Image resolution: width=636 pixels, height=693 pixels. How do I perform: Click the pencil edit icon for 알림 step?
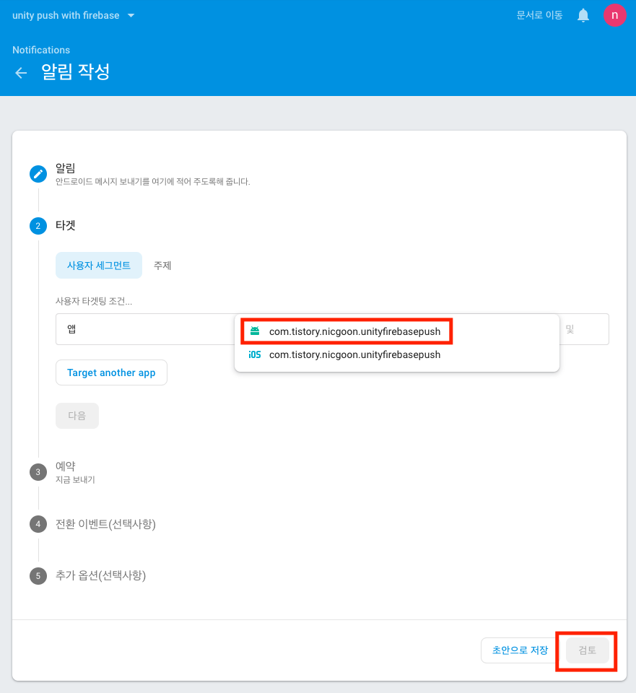point(38,174)
